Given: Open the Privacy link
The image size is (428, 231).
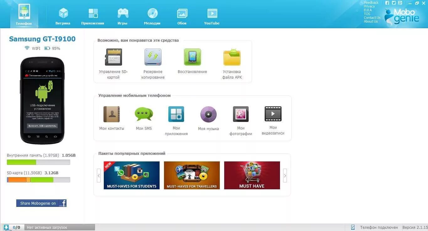Looking at the screenshot, I should (369, 6).
